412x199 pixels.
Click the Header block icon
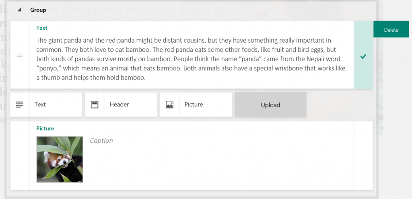95,105
